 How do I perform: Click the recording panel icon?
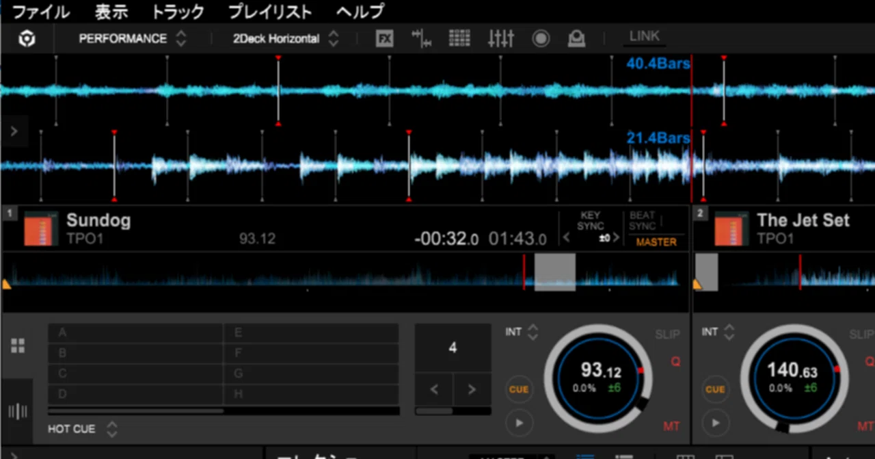coord(541,39)
